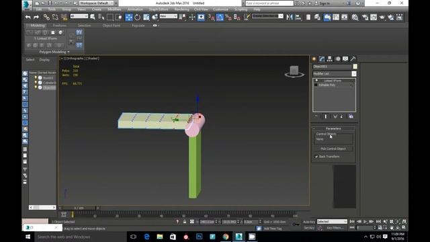Open File Explorer from the taskbar
The width and height of the screenshot is (430, 242).
point(160,237)
